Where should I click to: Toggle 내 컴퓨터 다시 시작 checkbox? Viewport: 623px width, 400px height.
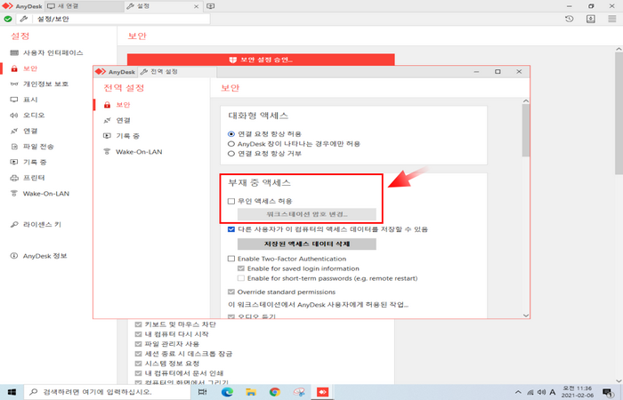click(x=138, y=334)
